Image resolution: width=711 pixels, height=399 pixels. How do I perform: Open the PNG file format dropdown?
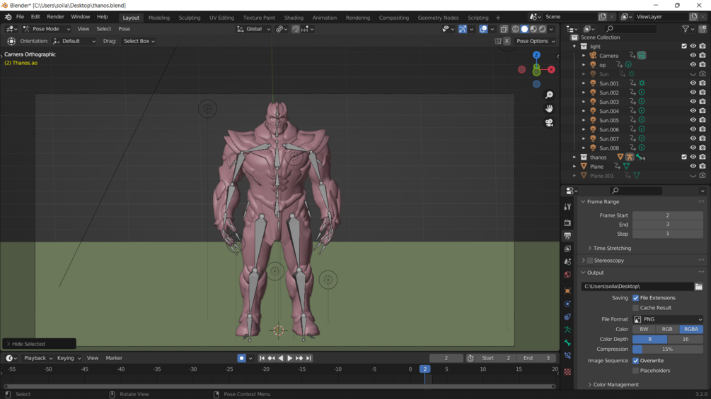(668, 319)
